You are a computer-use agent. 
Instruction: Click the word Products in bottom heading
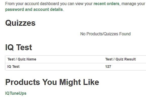[x=23, y=82]
